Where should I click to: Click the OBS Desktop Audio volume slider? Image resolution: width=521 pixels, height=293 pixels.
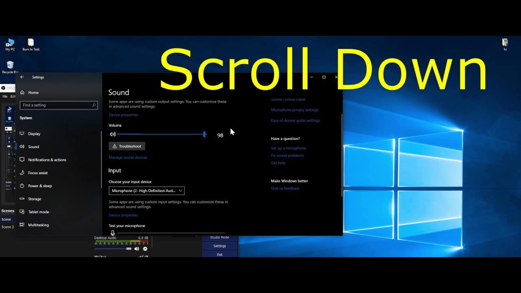113,249
